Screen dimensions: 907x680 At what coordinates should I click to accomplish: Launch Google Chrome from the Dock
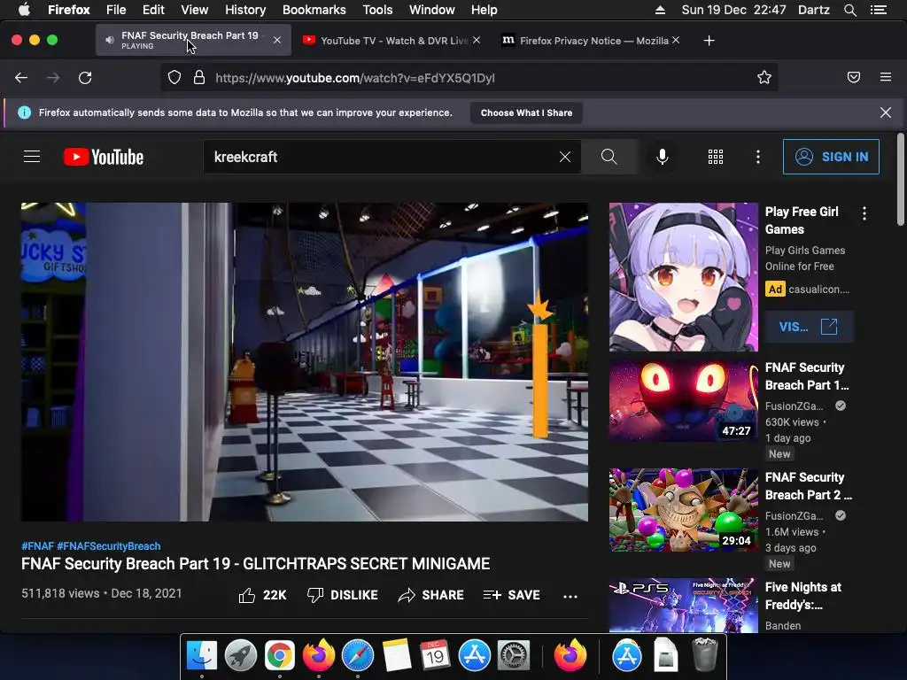279,656
